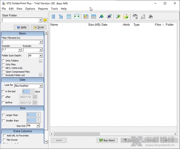Open the Filter Filename by dropdown
Screen dimensions: 180x149
tap(40, 42)
